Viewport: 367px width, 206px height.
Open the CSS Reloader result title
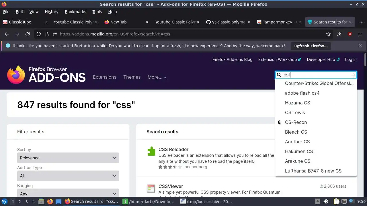[173, 149]
